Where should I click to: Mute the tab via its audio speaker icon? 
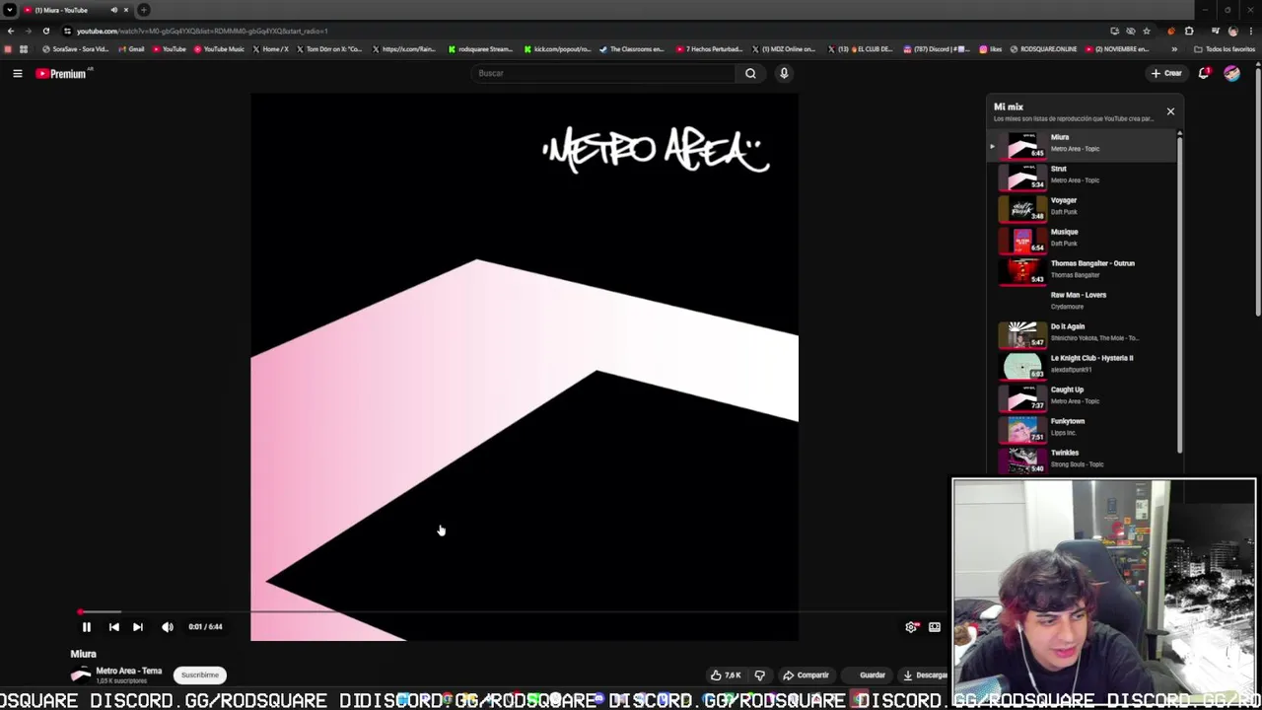tap(114, 10)
